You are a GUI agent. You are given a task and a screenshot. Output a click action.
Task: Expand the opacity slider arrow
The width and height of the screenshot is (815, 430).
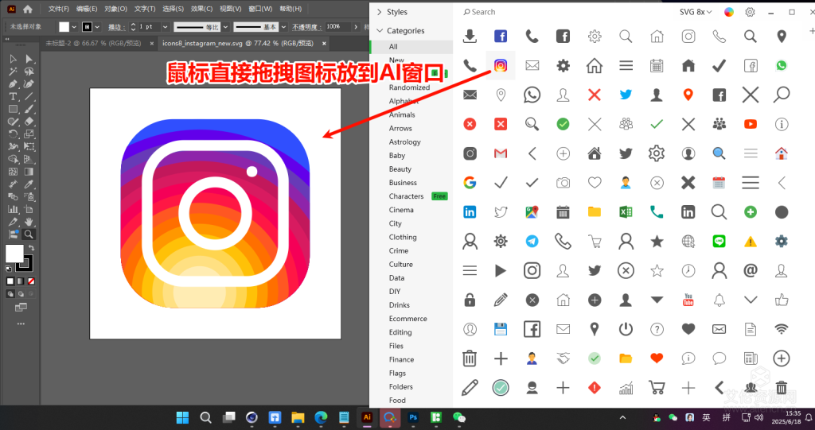[x=356, y=26]
